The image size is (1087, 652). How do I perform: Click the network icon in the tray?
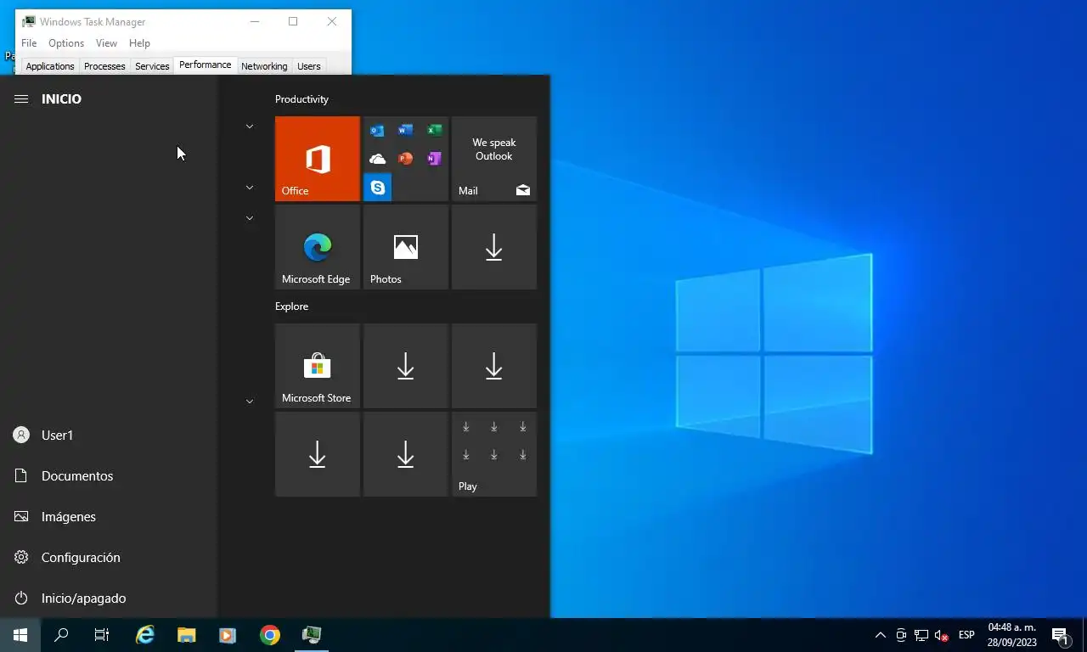click(921, 635)
